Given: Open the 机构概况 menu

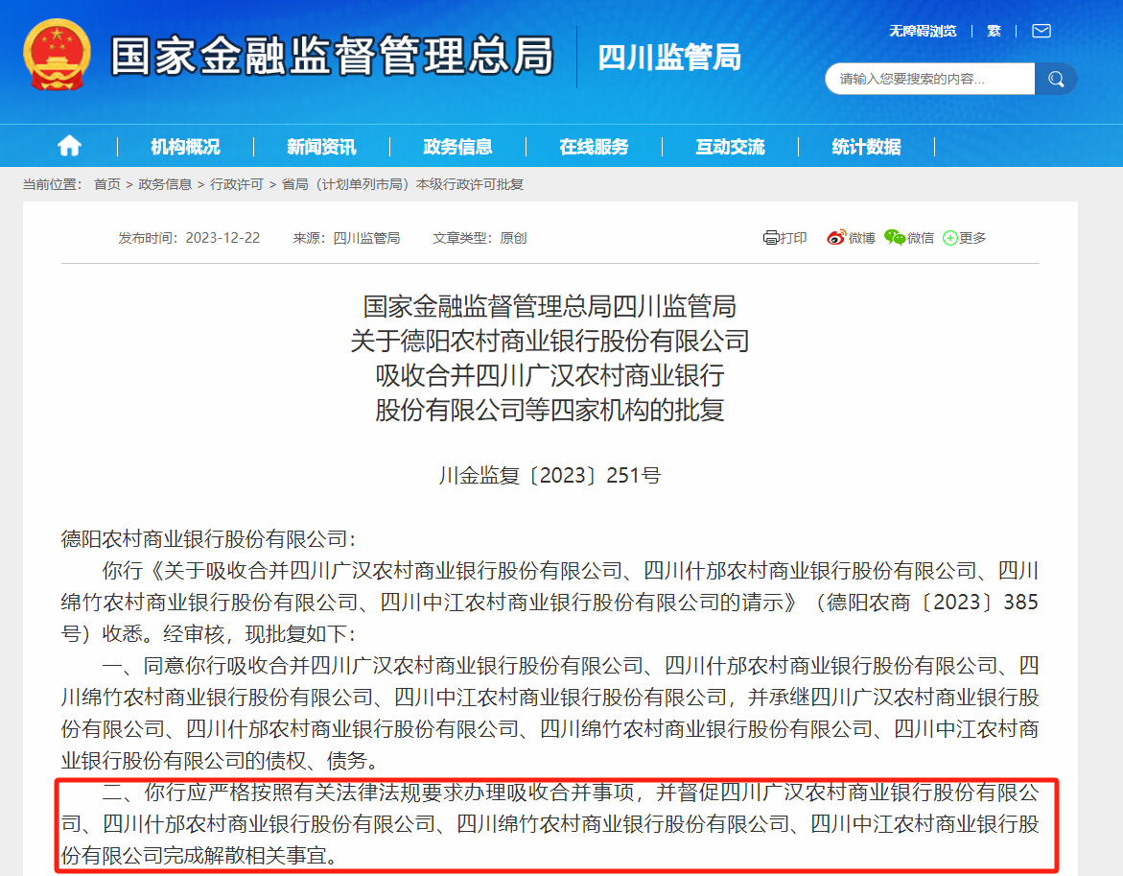Looking at the screenshot, I should tap(185, 147).
